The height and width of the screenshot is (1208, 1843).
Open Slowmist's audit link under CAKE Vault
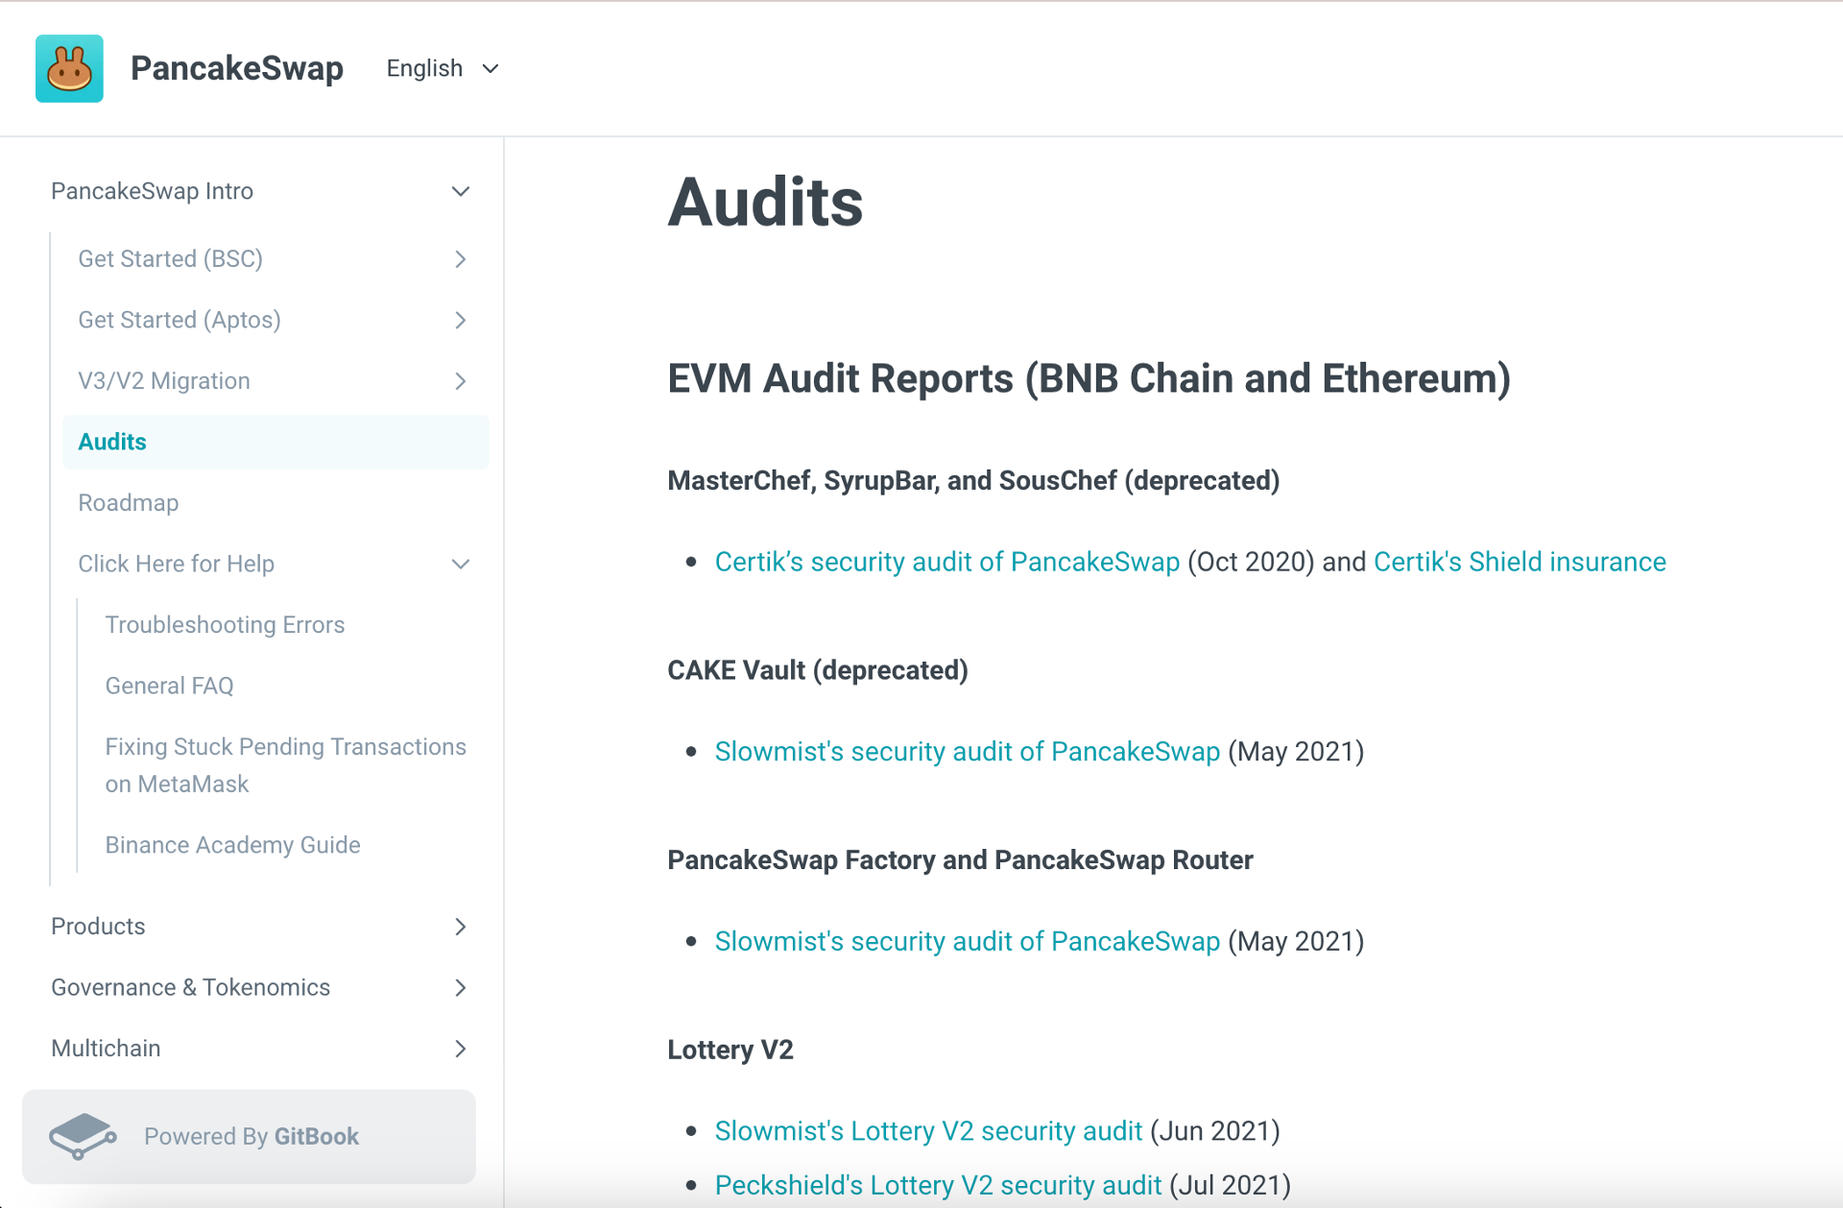coord(968,751)
